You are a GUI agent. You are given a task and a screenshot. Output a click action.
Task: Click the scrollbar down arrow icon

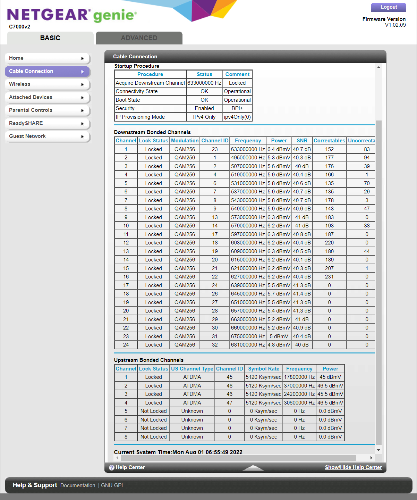tap(378, 450)
